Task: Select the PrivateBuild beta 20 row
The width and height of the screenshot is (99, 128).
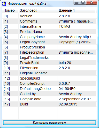Action: click(49, 63)
